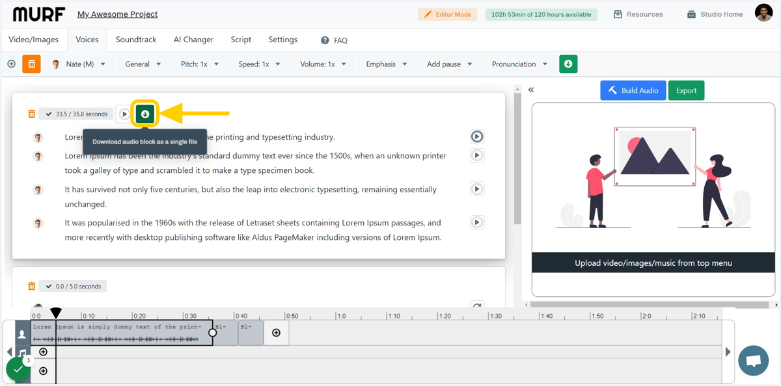Switch to the Soundtrack tab
Viewport: 781px width, 386px height.
[x=136, y=40]
